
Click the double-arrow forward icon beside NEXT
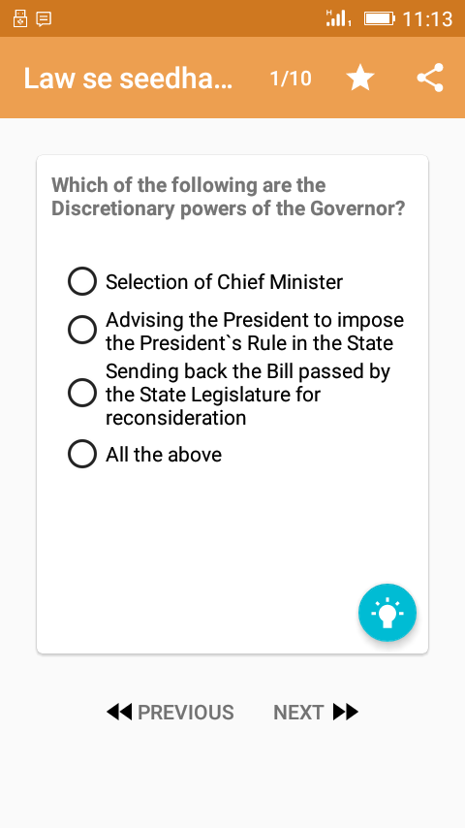tap(346, 712)
